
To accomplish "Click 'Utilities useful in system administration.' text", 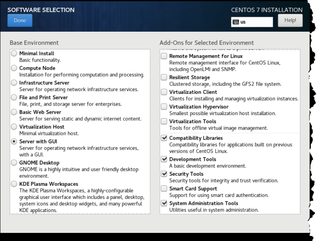I will (214, 210).
